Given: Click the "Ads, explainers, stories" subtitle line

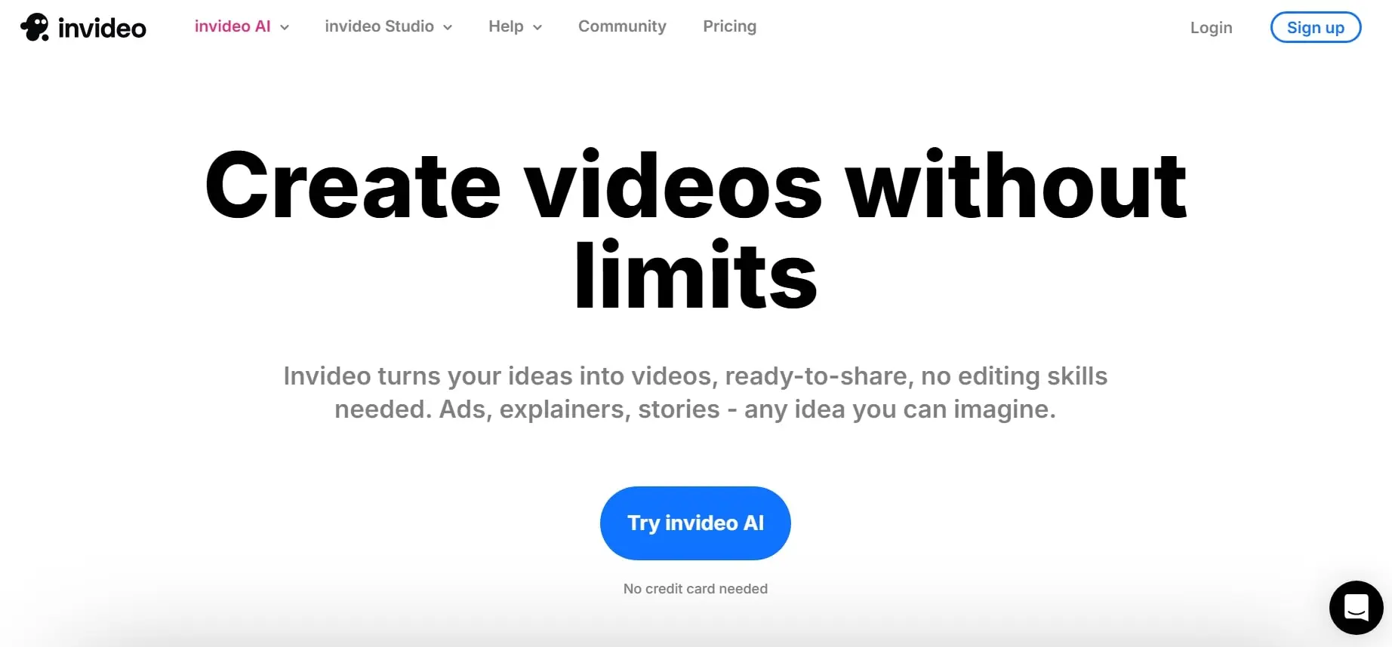Looking at the screenshot, I should [695, 409].
